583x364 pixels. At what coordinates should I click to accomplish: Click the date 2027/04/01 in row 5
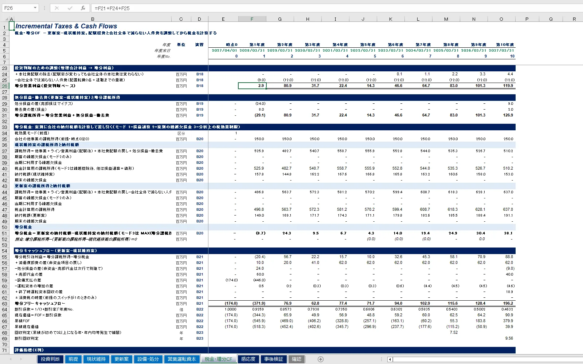point(224,51)
